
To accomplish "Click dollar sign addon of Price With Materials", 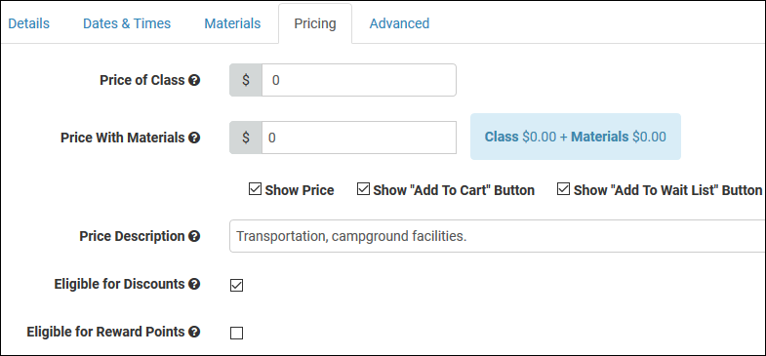I will pyautogui.click(x=246, y=138).
